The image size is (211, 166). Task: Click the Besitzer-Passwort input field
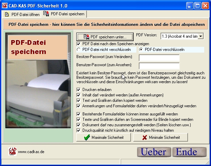(159, 58)
